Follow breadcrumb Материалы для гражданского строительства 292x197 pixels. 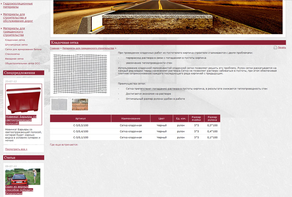88,48
